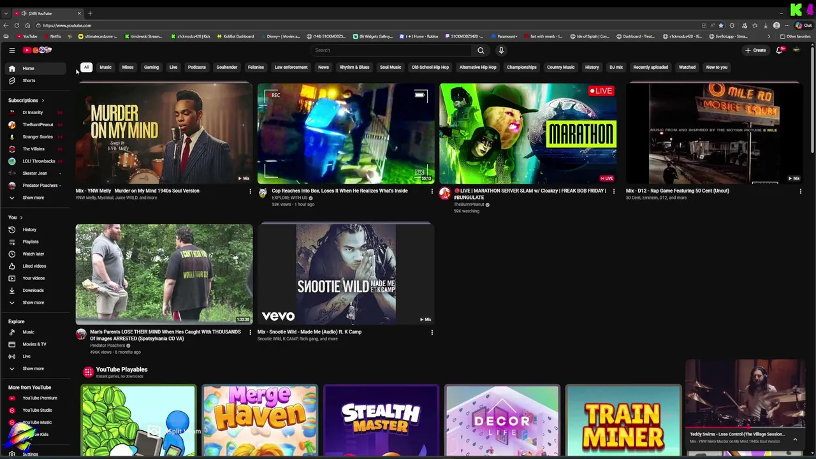Select the All filter chip
The height and width of the screenshot is (459, 816).
pyautogui.click(x=86, y=67)
